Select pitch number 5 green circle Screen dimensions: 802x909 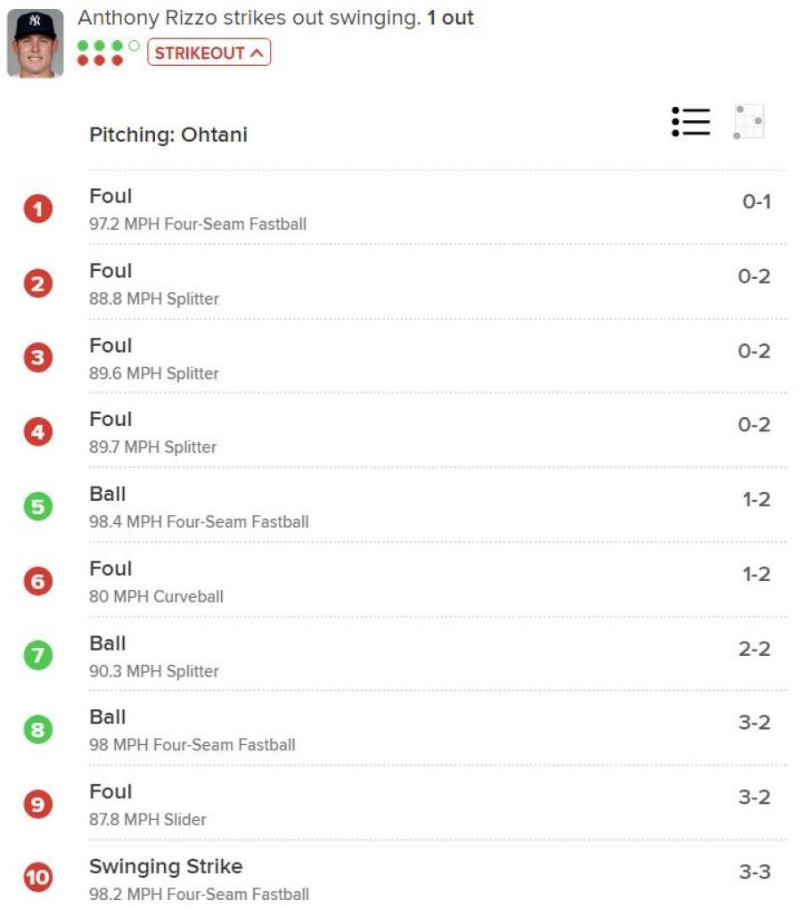pyautogui.click(x=38, y=507)
